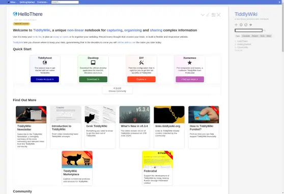Click the fourth sidebar page-control icon

pyautogui.click(x=251, y=25)
